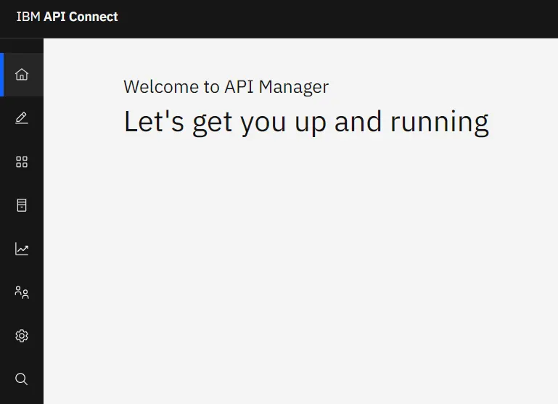Click the blank sidebar strip above Home icon
This screenshot has width=558, height=404.
pos(22,46)
